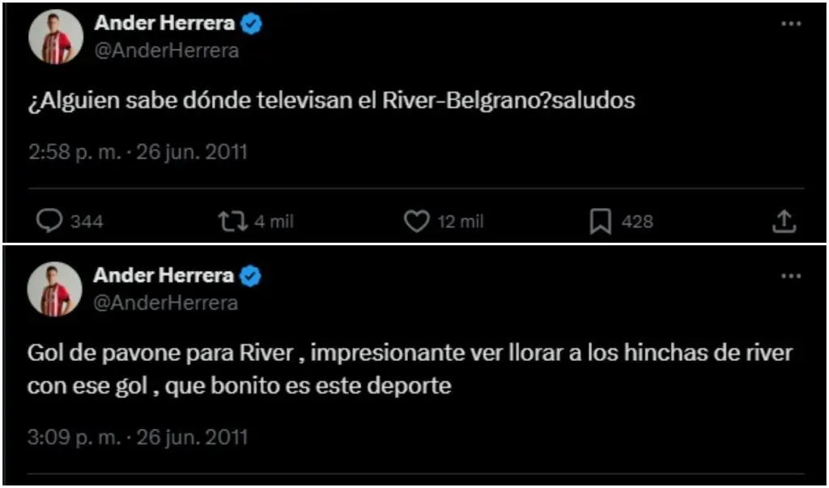Open the Ander Herrera name in the Pavone tweet
The width and height of the screenshot is (829, 488).
(x=164, y=276)
